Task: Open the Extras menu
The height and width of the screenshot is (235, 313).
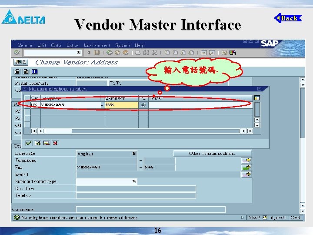Action: pyautogui.click(x=73, y=45)
